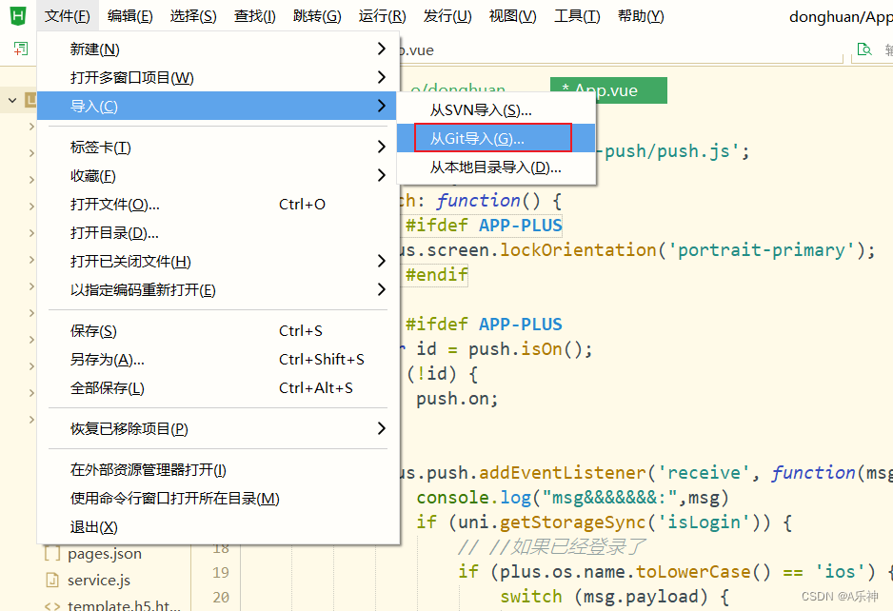The height and width of the screenshot is (611, 893).
Task: Collapse the top project tree chevron
Action: tap(11, 99)
